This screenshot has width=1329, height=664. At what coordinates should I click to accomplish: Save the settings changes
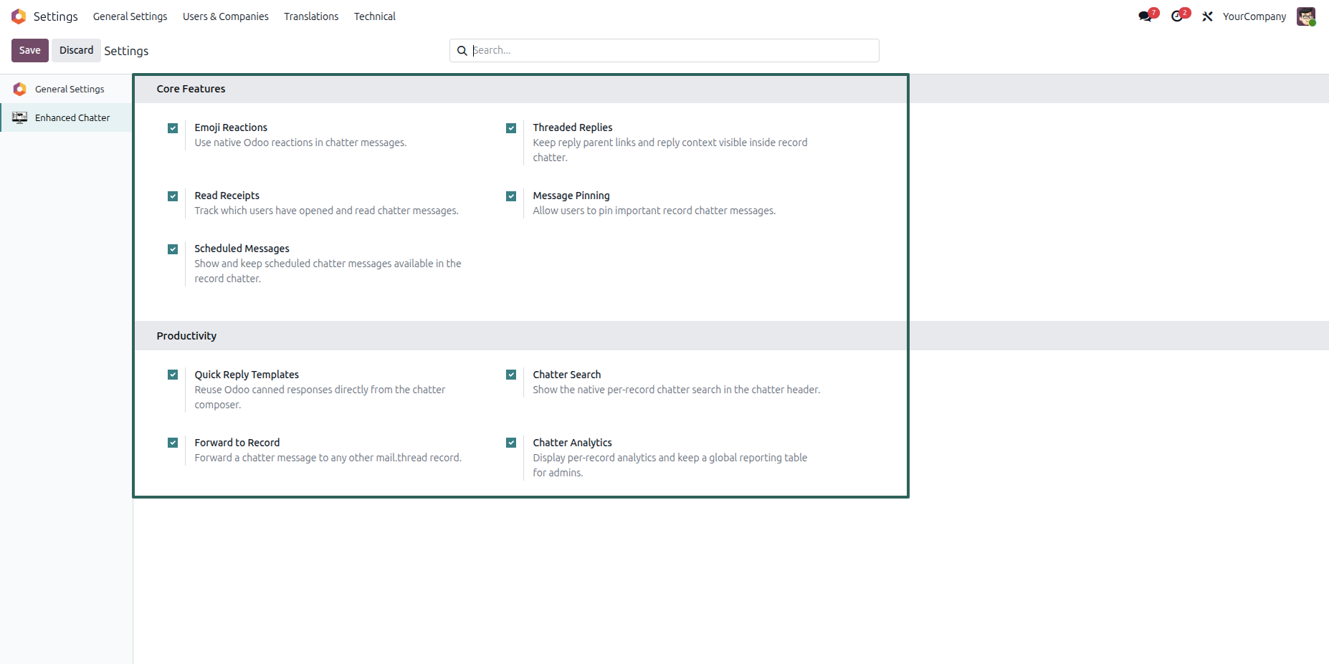(x=30, y=50)
